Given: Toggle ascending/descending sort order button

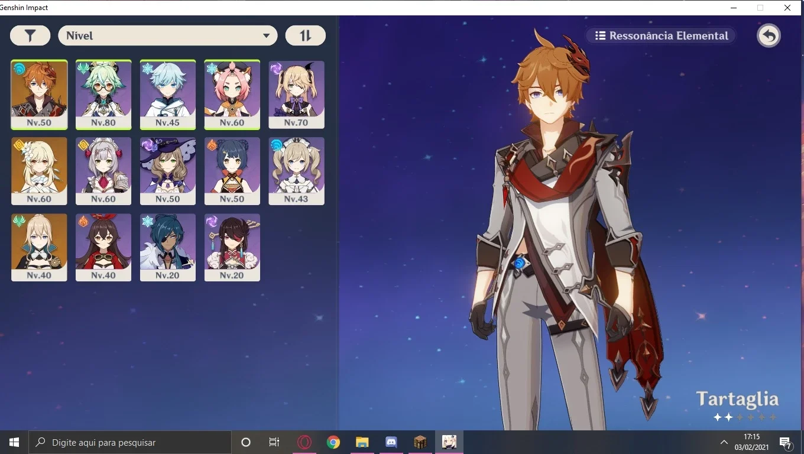Looking at the screenshot, I should pos(305,35).
